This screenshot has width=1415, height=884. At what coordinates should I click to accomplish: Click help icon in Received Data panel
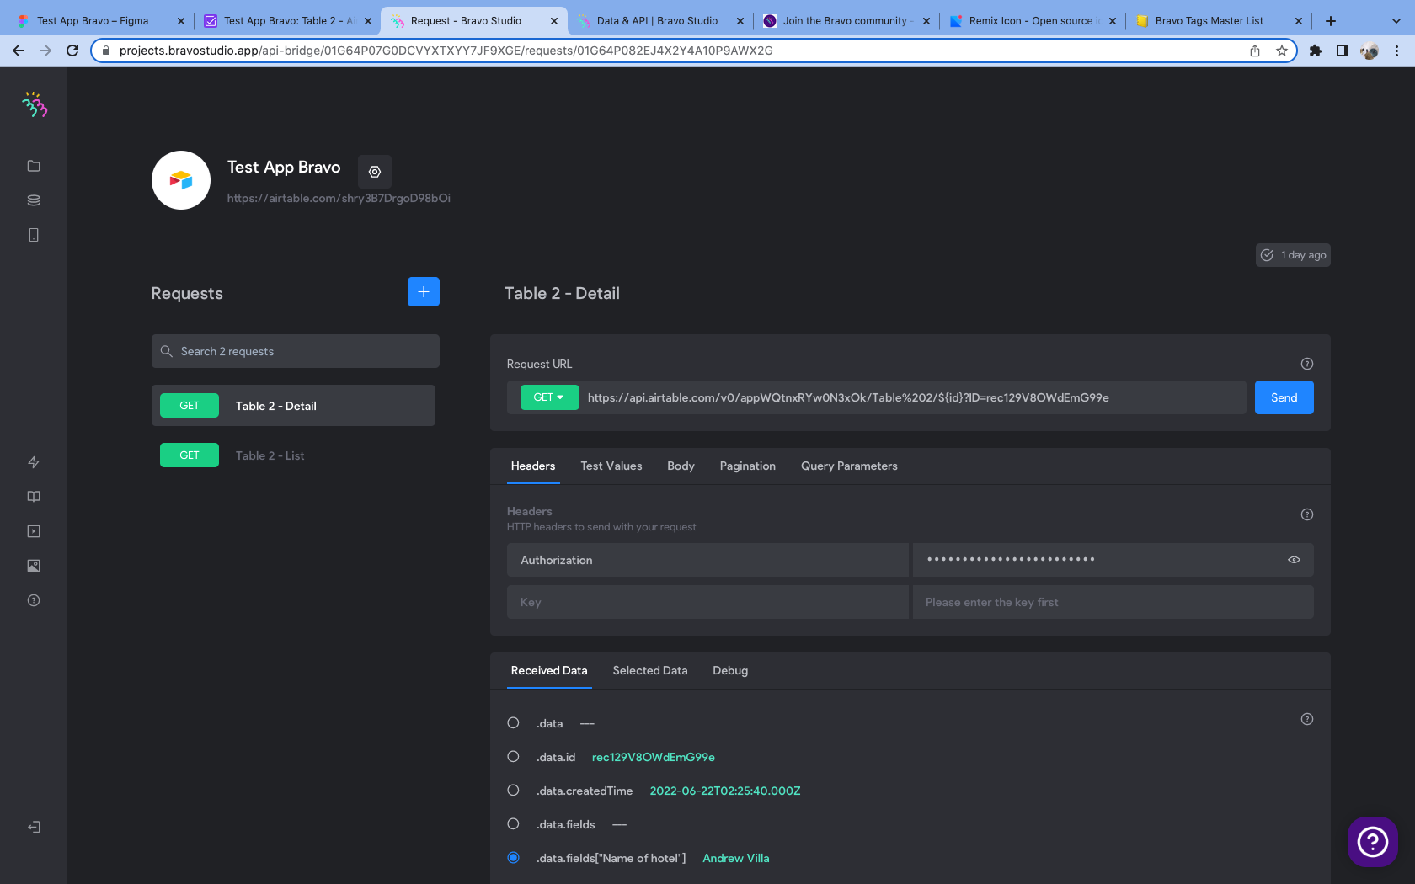pos(1307,719)
